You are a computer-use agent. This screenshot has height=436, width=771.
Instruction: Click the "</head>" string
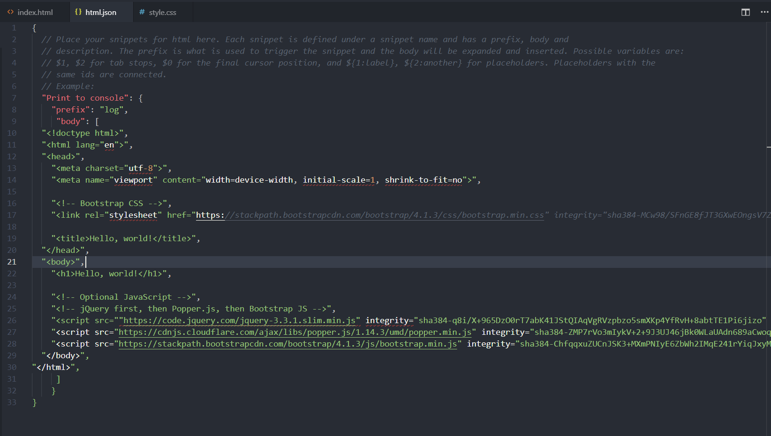point(63,250)
